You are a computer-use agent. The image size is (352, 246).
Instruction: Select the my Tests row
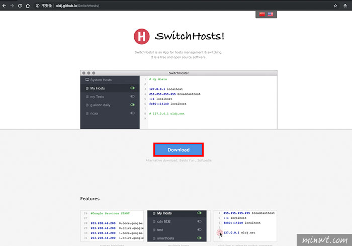110,96
